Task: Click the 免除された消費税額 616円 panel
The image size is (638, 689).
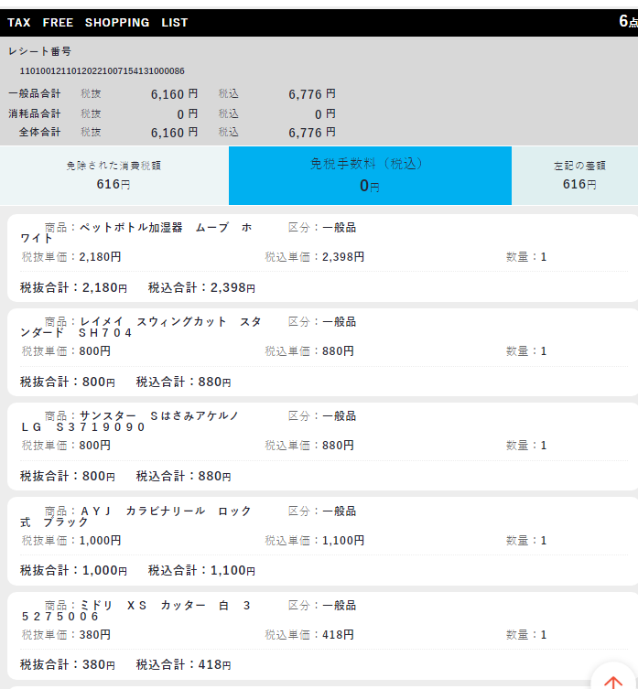Action: [114, 176]
